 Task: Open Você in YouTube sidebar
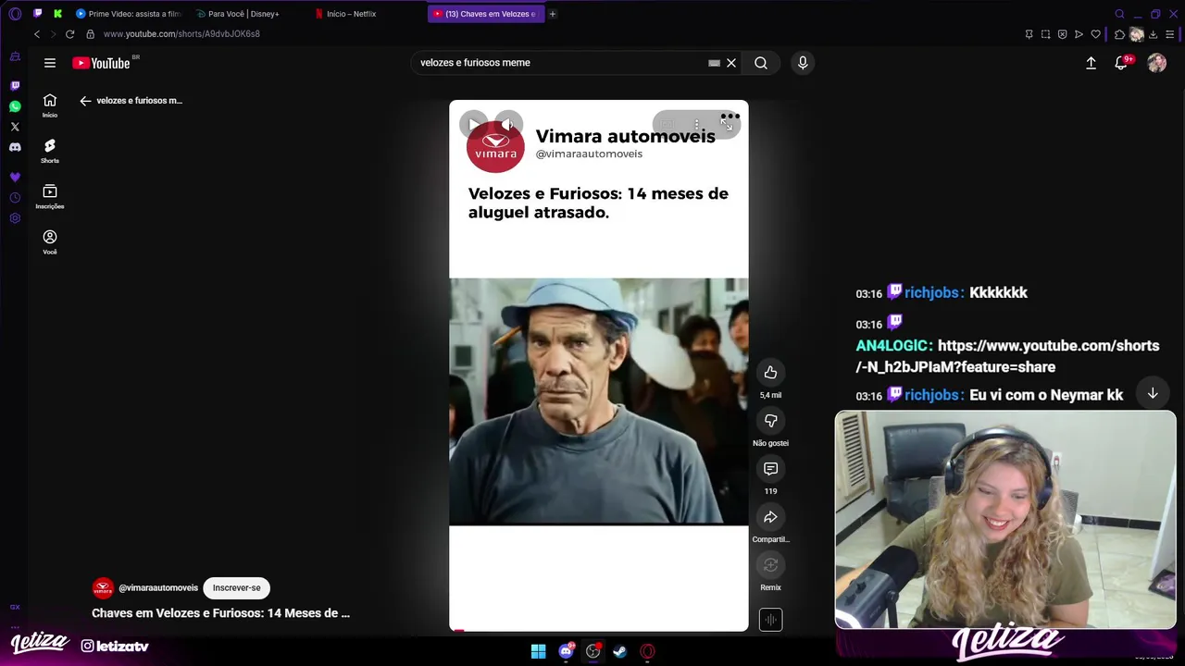[50, 241]
